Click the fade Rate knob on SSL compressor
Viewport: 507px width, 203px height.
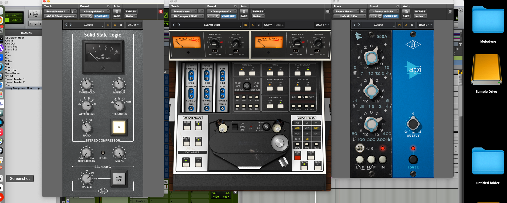click(x=86, y=178)
